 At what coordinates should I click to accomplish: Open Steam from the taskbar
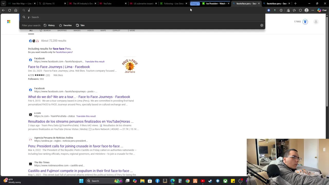coord(210,181)
